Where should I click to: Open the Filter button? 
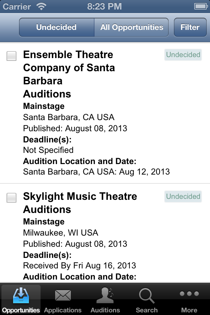click(x=190, y=27)
